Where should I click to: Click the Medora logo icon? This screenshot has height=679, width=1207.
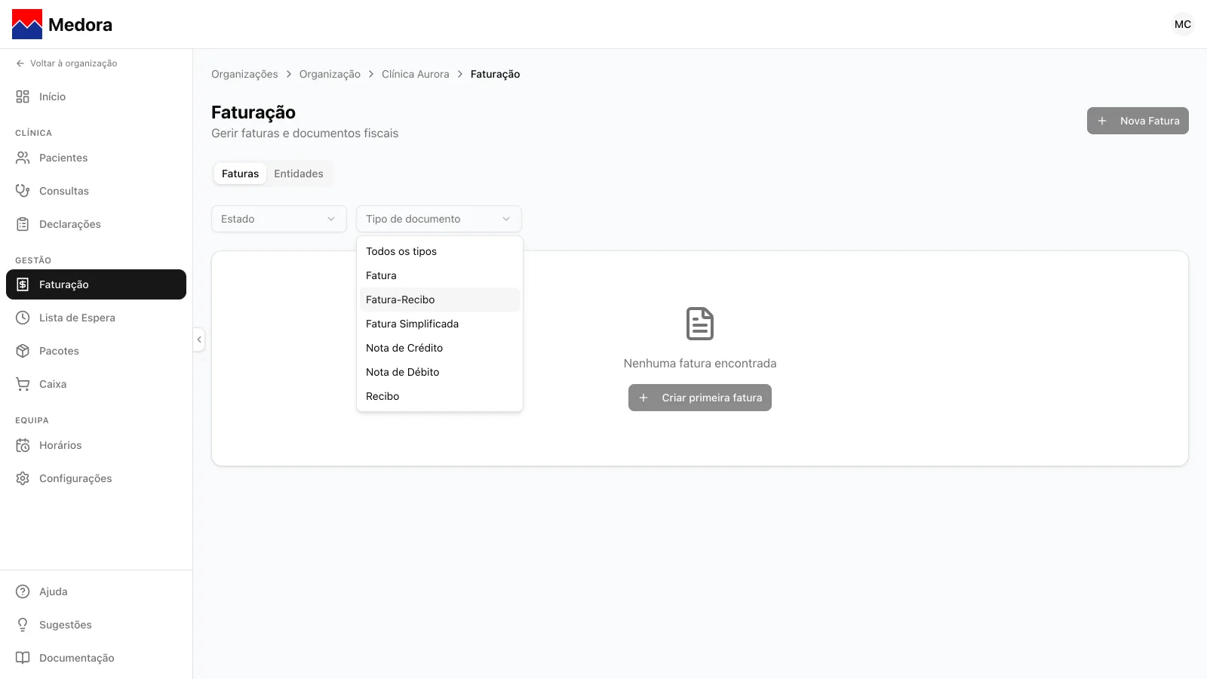point(27,24)
